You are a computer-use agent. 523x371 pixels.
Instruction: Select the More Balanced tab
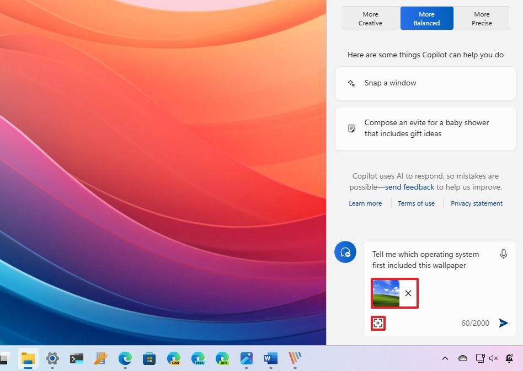[x=426, y=18]
